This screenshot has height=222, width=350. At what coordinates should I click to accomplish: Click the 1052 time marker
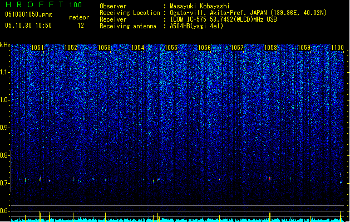tap(71, 48)
